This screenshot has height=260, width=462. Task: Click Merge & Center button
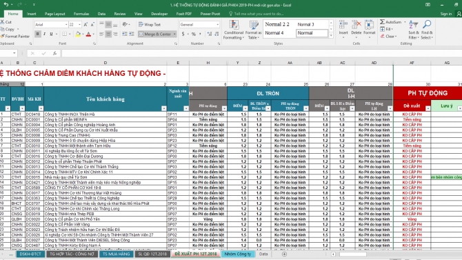[155, 34]
